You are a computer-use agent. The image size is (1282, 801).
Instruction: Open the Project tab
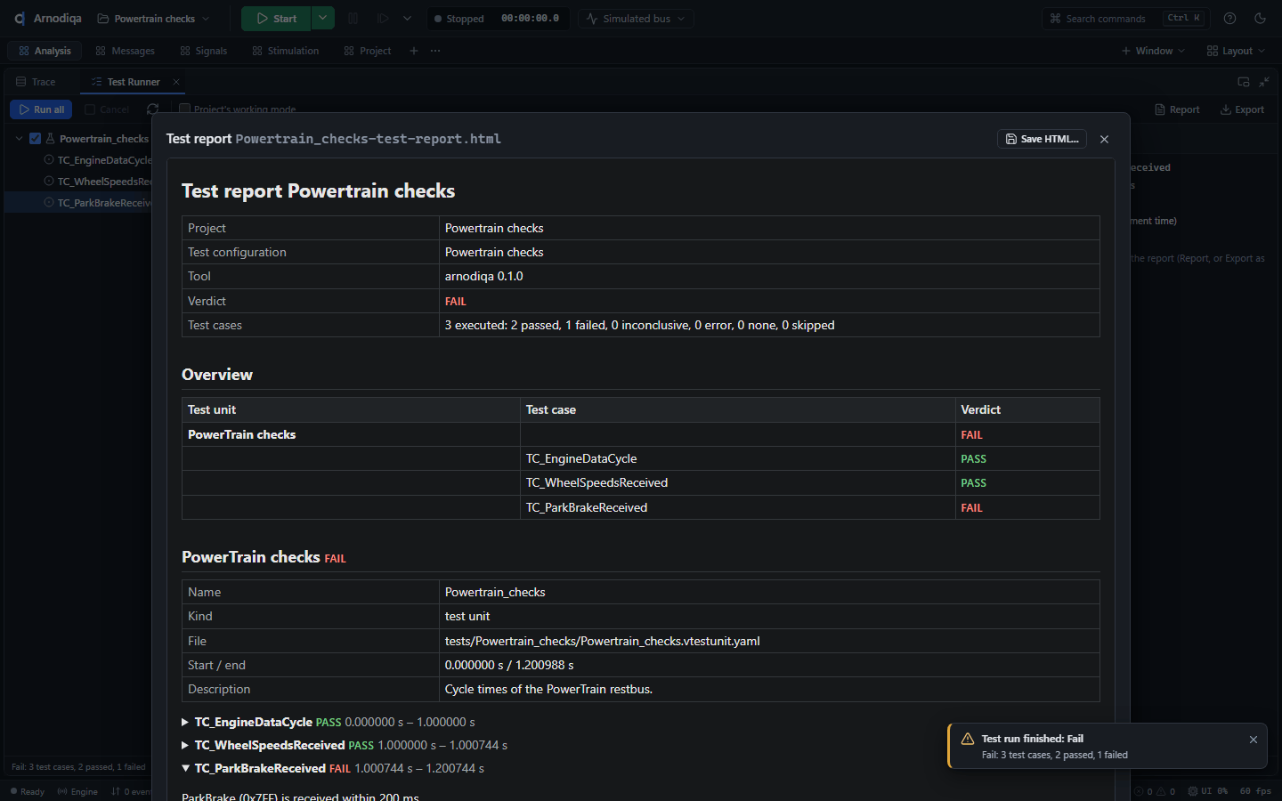367,51
